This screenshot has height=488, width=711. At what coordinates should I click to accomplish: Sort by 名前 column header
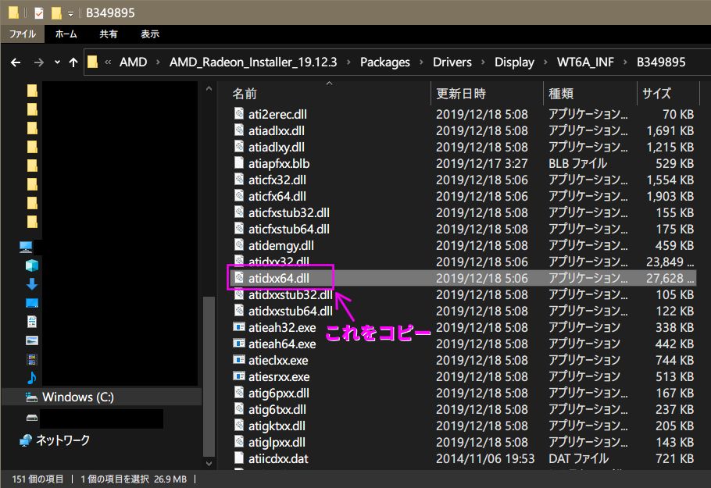click(245, 94)
